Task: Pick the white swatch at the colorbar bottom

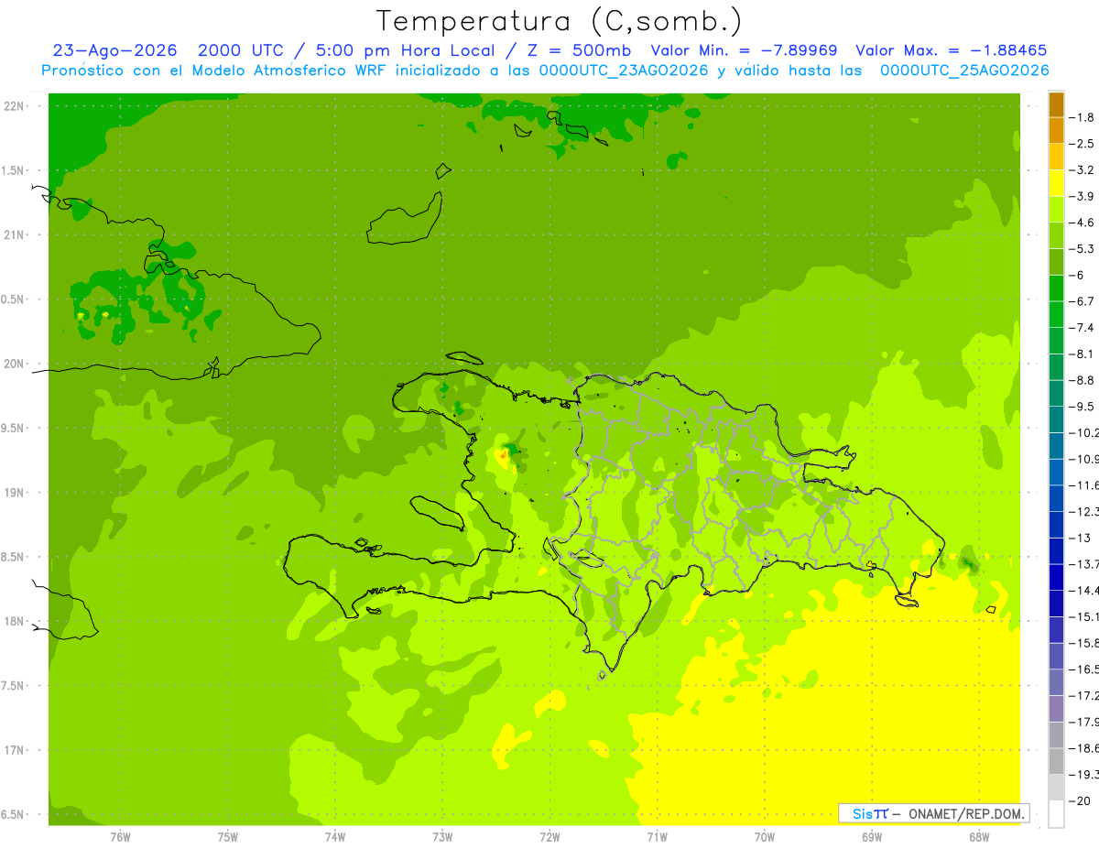Action: coord(1056,813)
